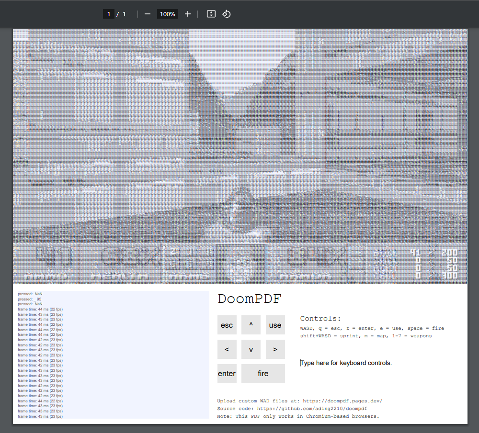
Task: Click the 'Controls:' heading
Action: [320, 319]
